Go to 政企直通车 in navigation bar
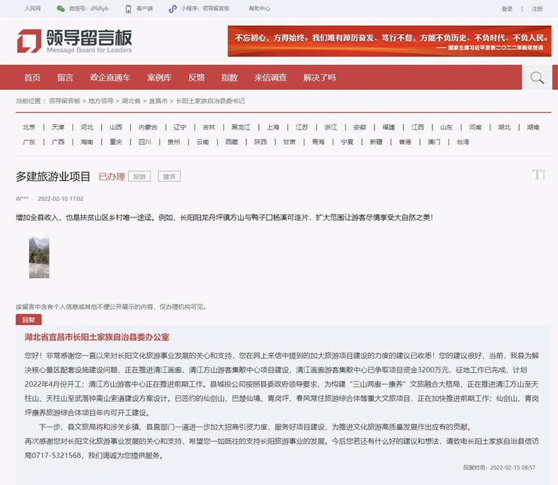This screenshot has width=558, height=485. pyautogui.click(x=110, y=77)
